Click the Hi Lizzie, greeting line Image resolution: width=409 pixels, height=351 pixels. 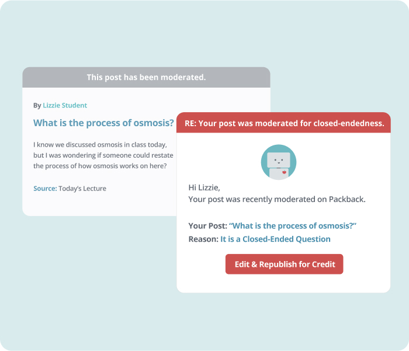(x=204, y=187)
